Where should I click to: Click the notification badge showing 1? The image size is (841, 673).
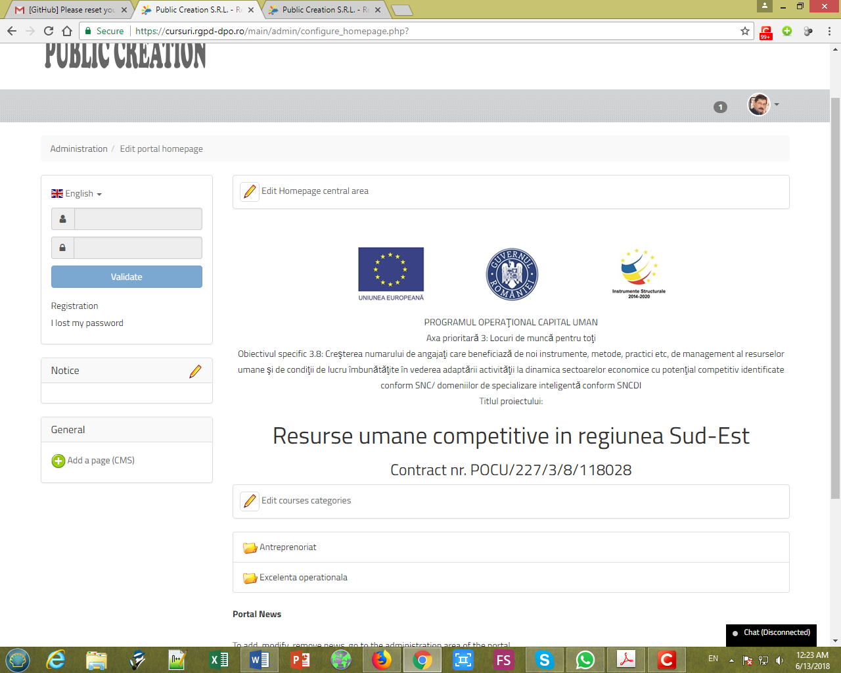[720, 106]
